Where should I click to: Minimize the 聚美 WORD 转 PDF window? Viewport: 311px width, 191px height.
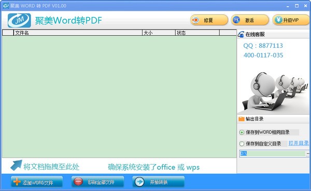tap(288, 6)
